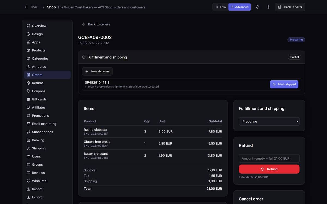Screen dimensions: 327x204
Task: Click the Back to editor button
Action: [x=290, y=7]
